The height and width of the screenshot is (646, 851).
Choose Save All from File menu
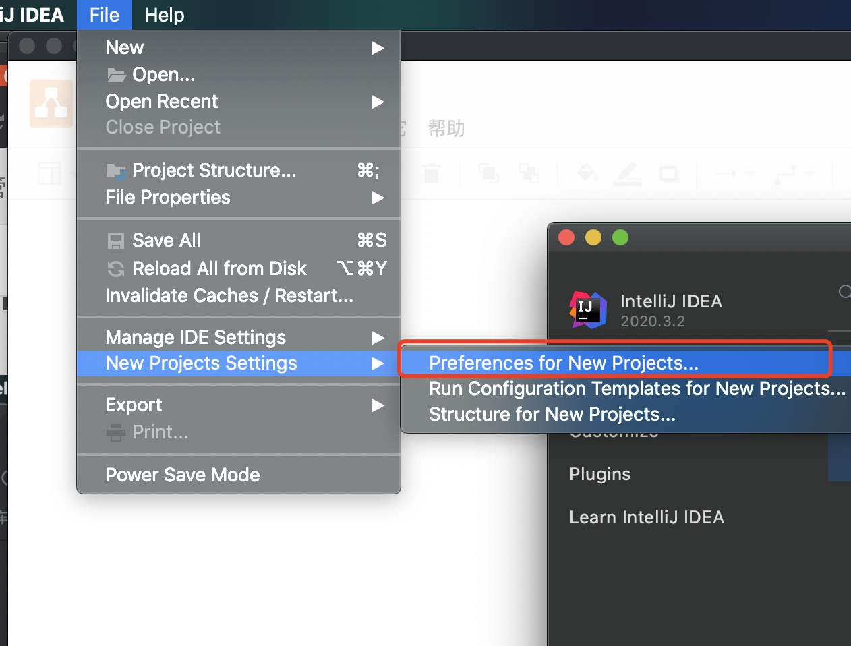point(239,240)
